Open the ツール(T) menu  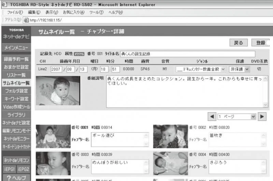pyautogui.click(x=97, y=12)
